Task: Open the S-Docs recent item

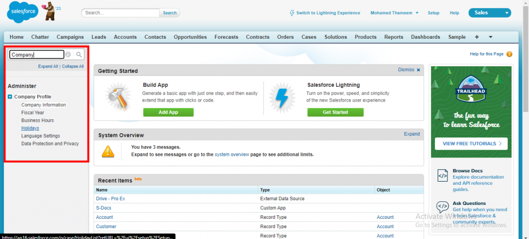Action: 103,208
